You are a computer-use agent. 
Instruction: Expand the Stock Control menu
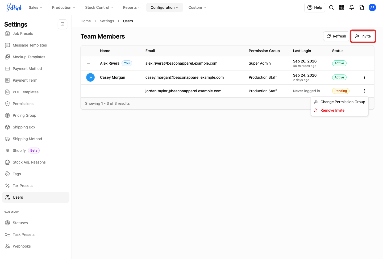(x=99, y=7)
